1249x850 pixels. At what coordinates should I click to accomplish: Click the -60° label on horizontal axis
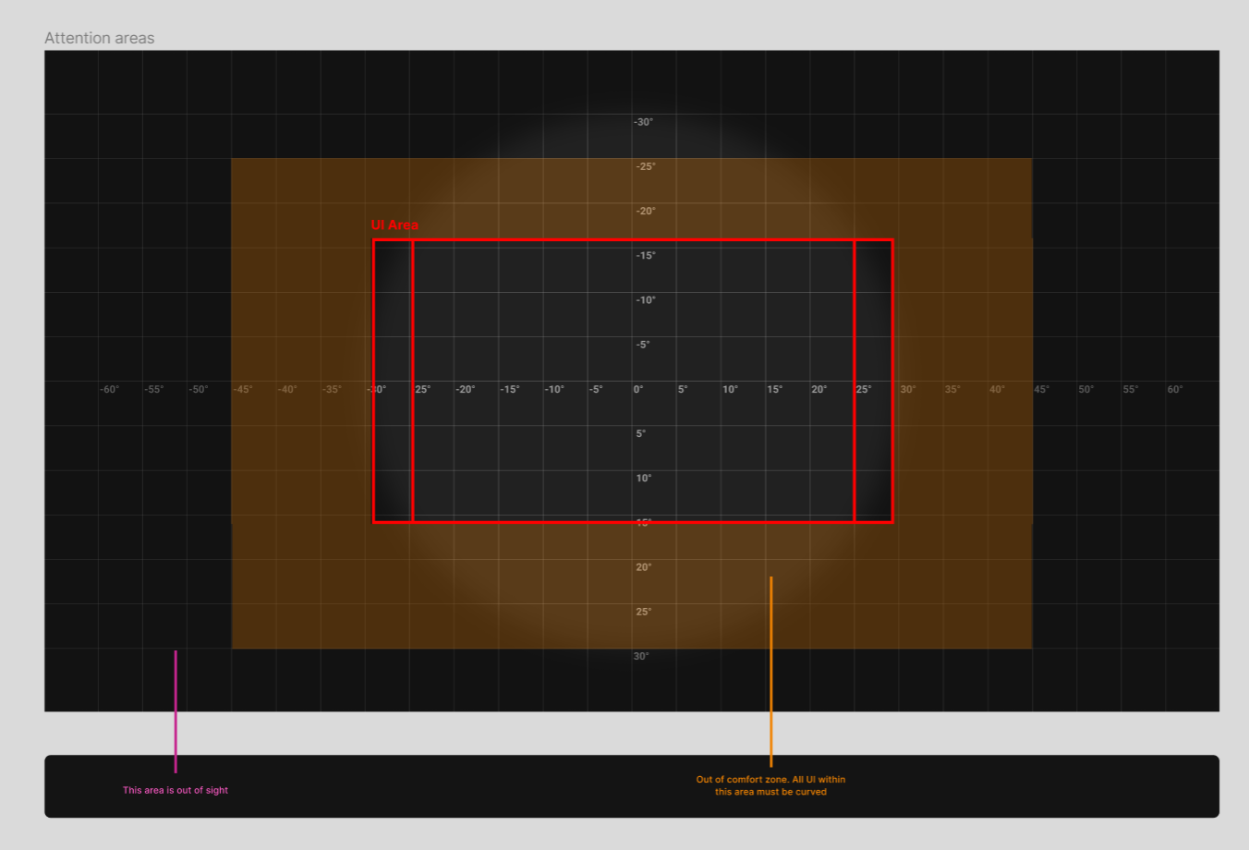[x=109, y=389]
